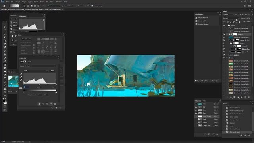Hide the Group 1 layer
The image size is (254, 143).
click(x=224, y=43)
